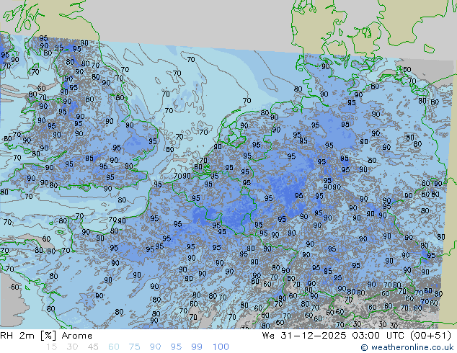Select the 99 value in the legend scale
457x353 pixels.
pos(197,347)
